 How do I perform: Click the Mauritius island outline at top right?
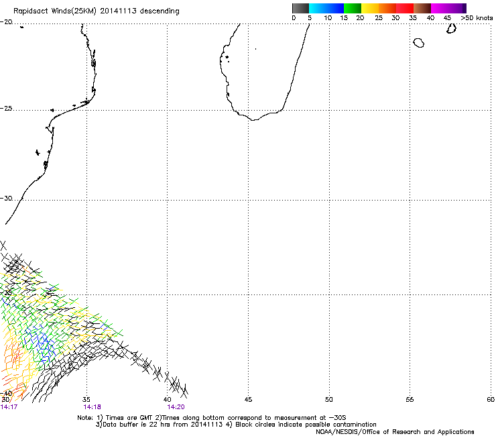pos(451,29)
